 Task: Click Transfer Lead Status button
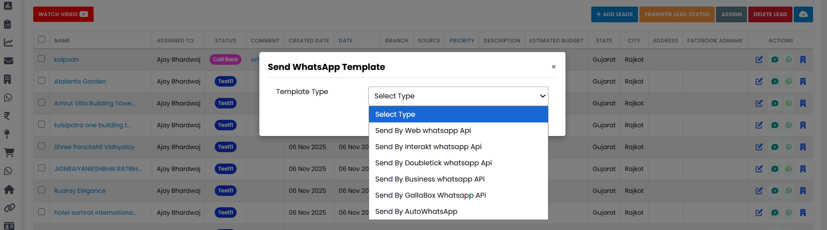coord(677,14)
